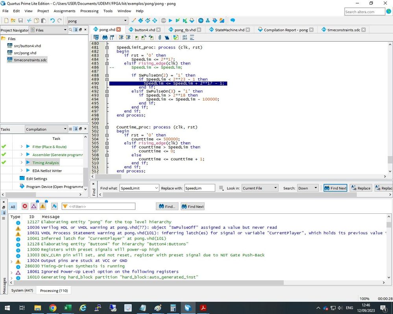This screenshot has width=393, height=314.
Task: Click the Replace button in Find bar
Action: [x=360, y=188]
